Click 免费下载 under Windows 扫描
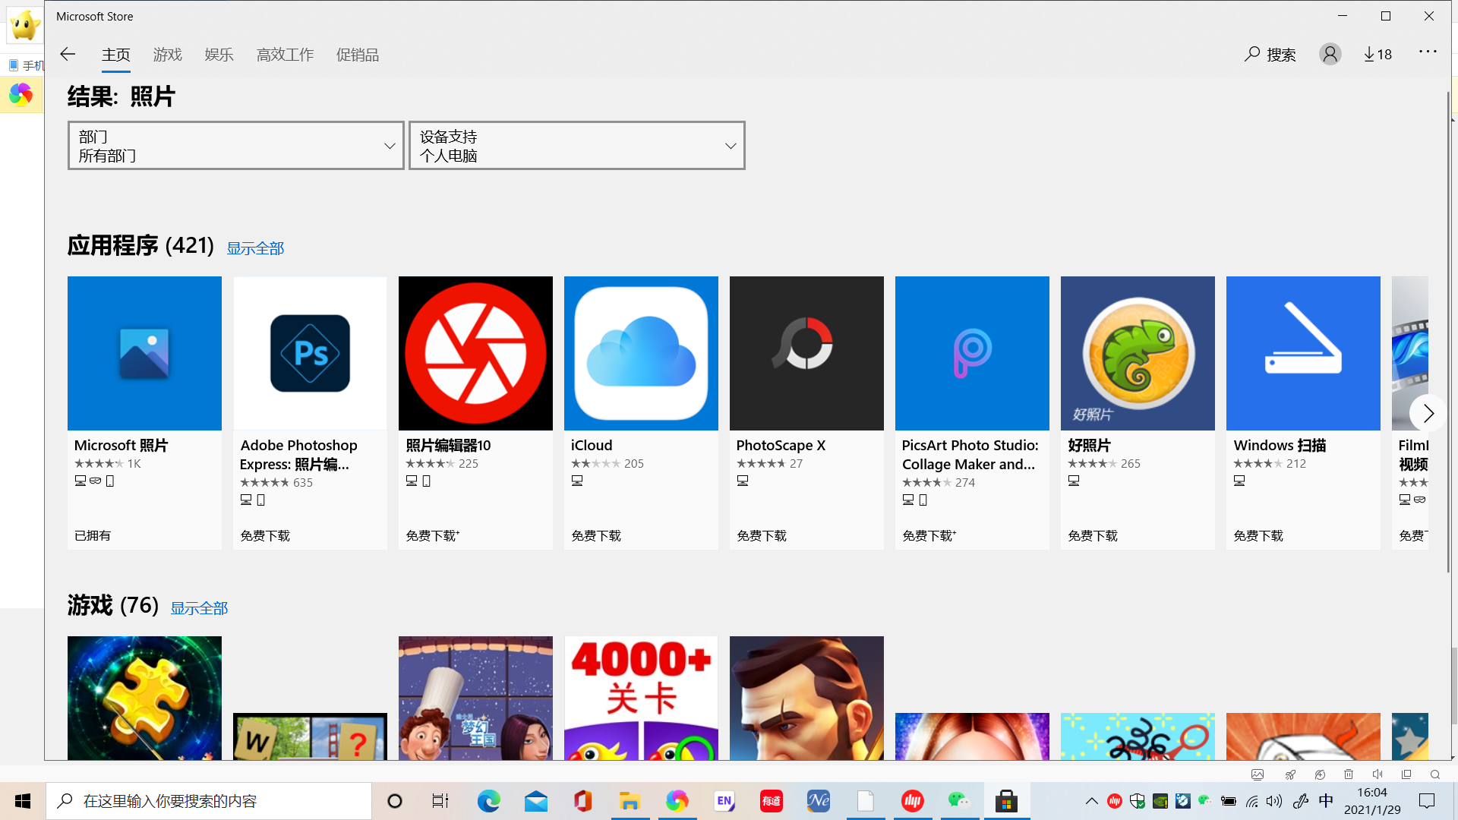1458x820 pixels. 1258,536
